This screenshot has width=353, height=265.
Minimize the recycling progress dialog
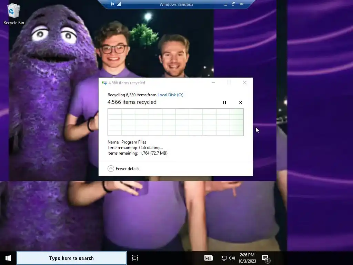[x=213, y=83]
